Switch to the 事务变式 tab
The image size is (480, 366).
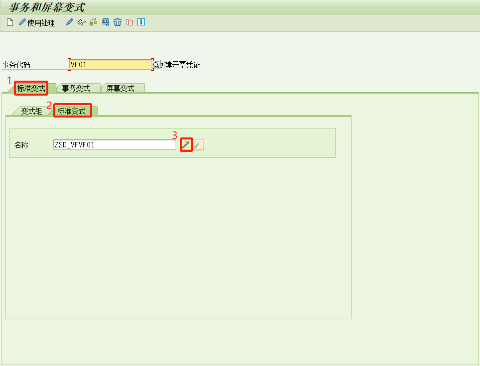point(76,88)
